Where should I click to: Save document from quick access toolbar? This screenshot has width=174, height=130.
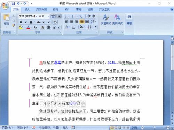tap(13, 4)
